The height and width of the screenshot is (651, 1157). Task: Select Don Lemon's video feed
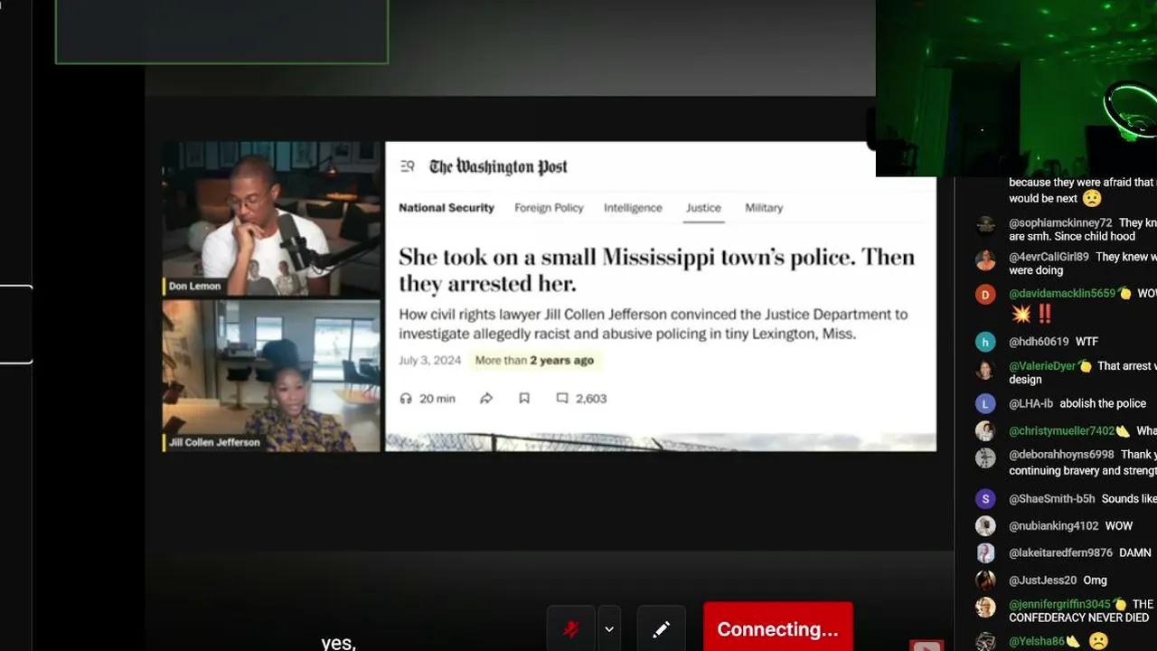(272, 219)
